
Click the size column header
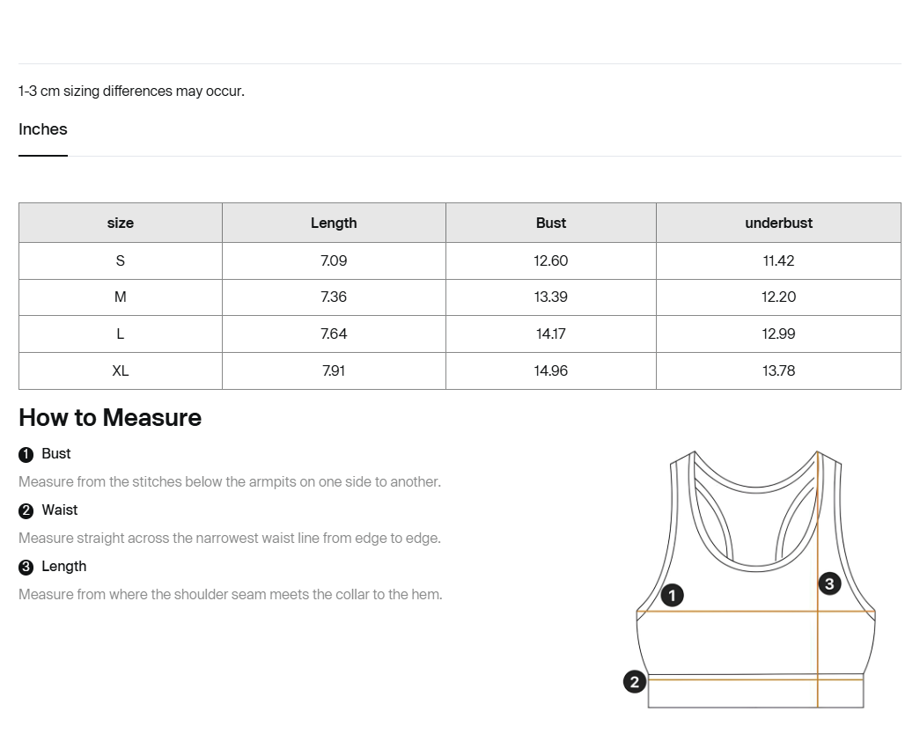121,223
